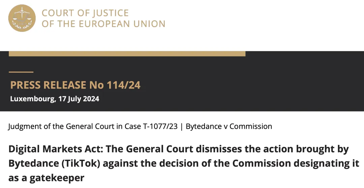The height and width of the screenshot is (188, 364).
Task: Click the word "Luxembourg" in dateline
Action: [x=32, y=99]
